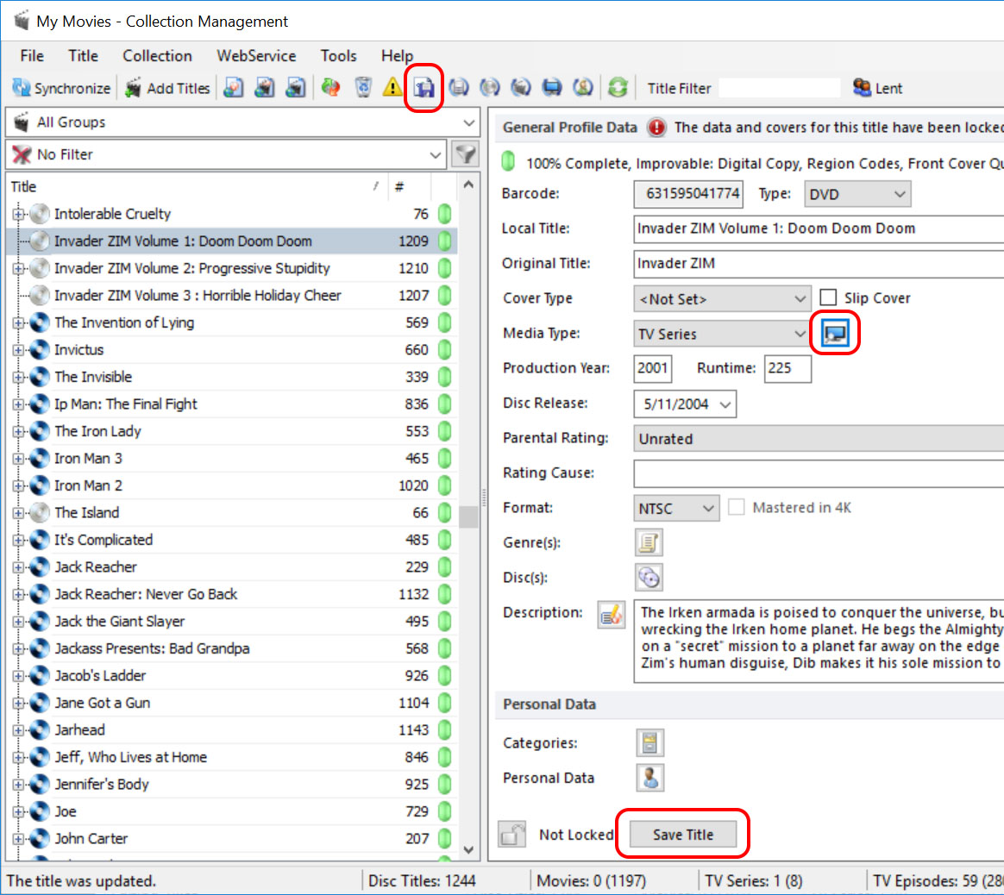Open the Genre(s) editor icon
This screenshot has height=895, width=1004.
coord(649,543)
